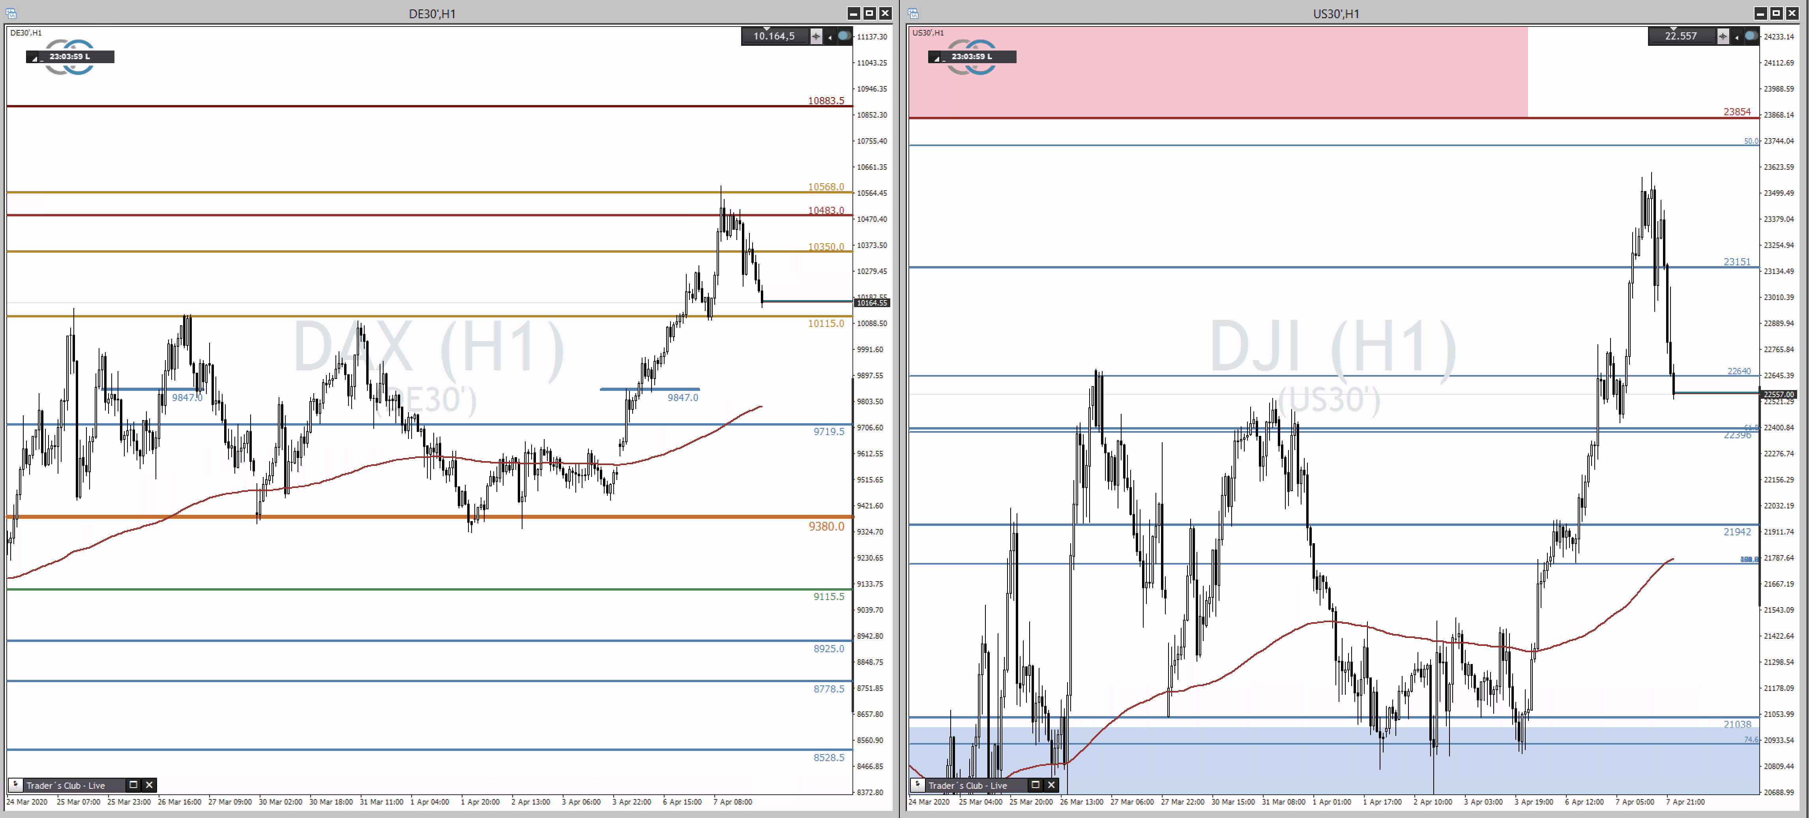Click the US30',H1 window title bar
1809x818 pixels.
tap(1336, 13)
